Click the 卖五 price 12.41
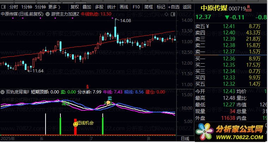The image size is (269, 143). click(x=229, y=26)
